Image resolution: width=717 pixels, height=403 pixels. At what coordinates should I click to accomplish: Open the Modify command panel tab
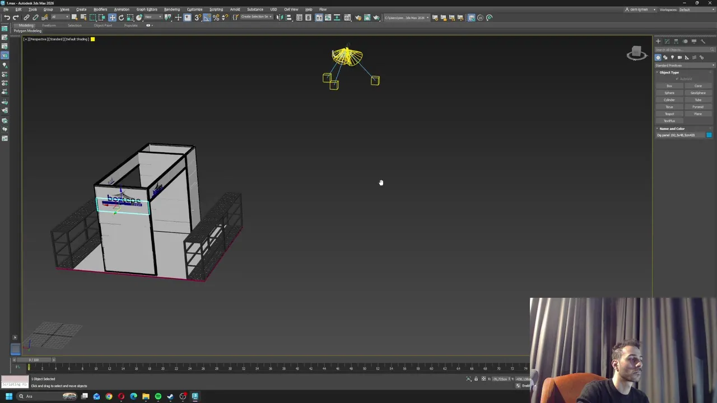click(x=667, y=41)
